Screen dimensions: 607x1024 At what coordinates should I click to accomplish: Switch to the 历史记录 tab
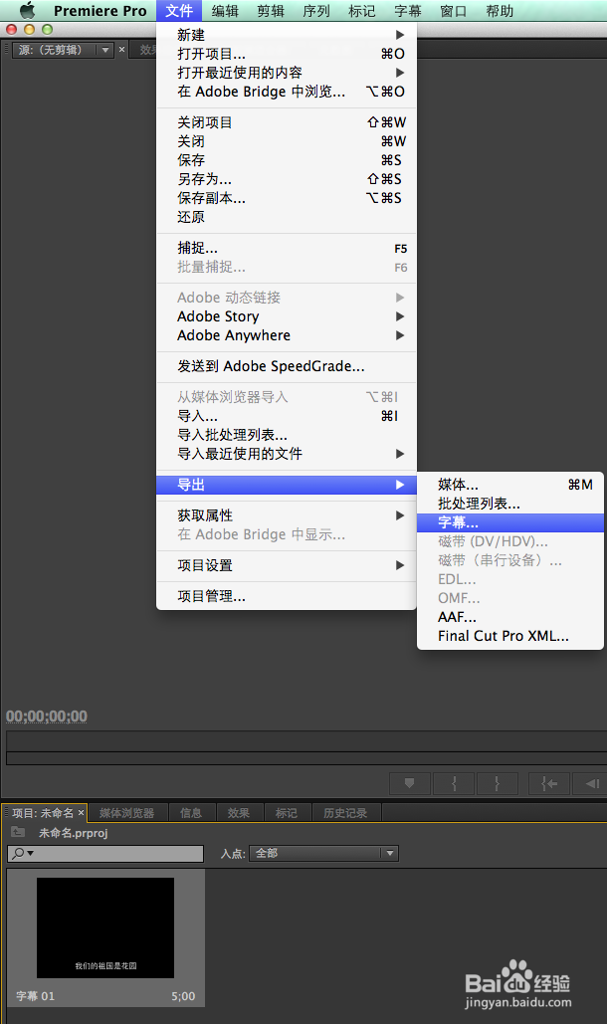click(x=345, y=812)
